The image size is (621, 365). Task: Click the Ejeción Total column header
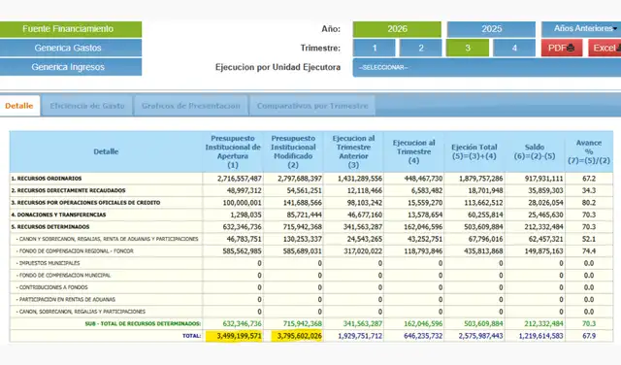tap(474, 151)
